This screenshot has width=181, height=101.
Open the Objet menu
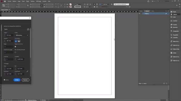[27, 1]
